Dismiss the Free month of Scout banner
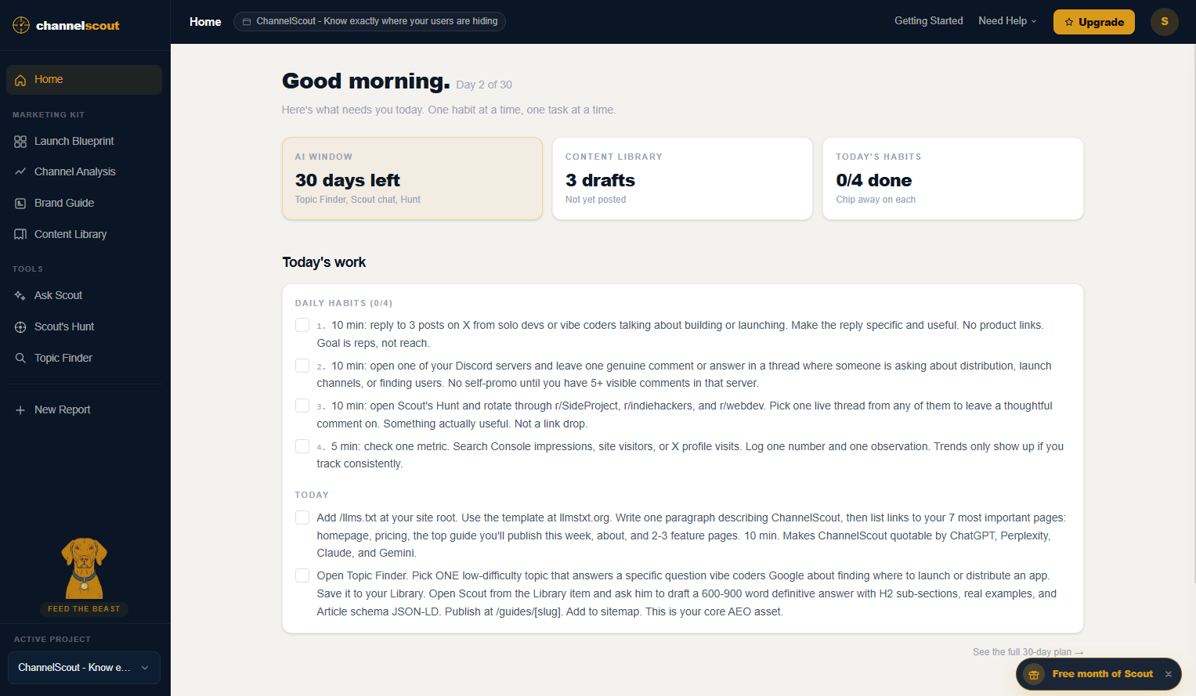 point(1168,674)
